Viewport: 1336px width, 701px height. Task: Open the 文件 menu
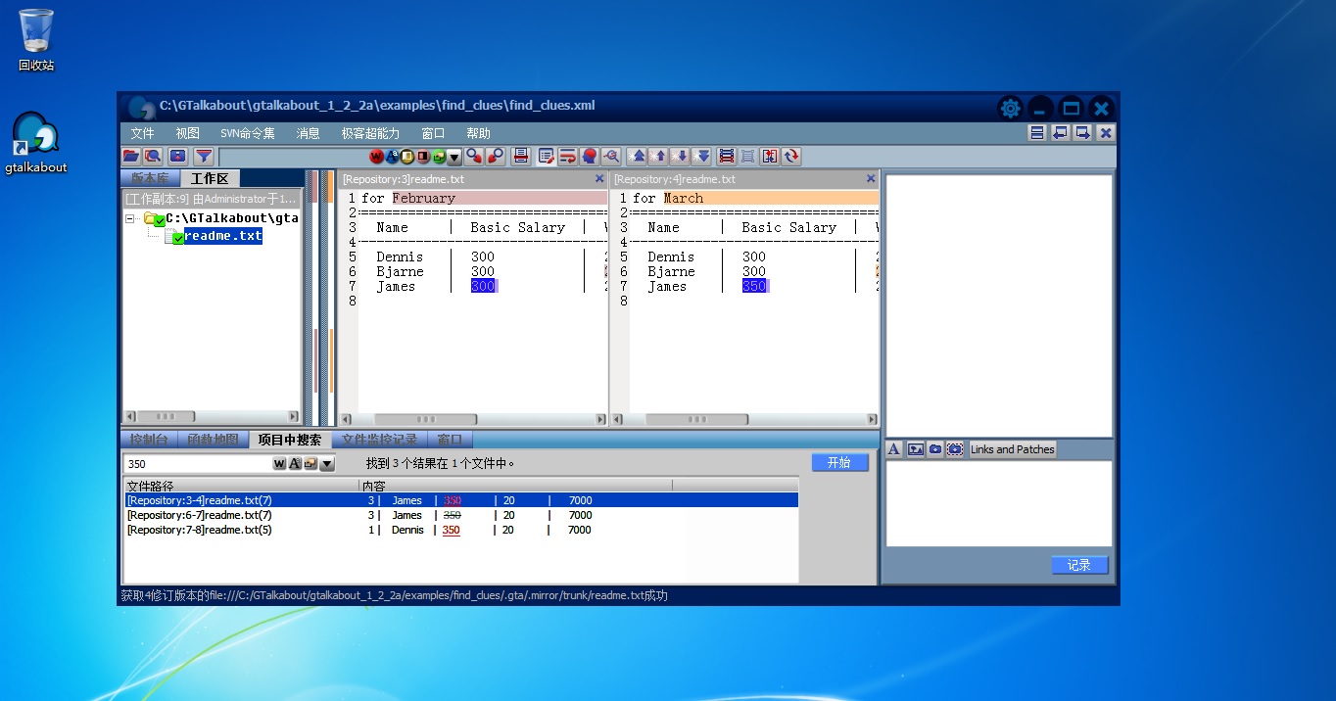pyautogui.click(x=143, y=134)
